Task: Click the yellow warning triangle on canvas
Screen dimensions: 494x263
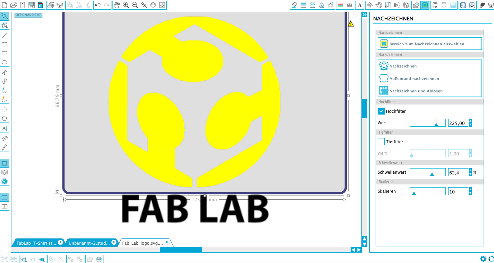Action: (351, 24)
